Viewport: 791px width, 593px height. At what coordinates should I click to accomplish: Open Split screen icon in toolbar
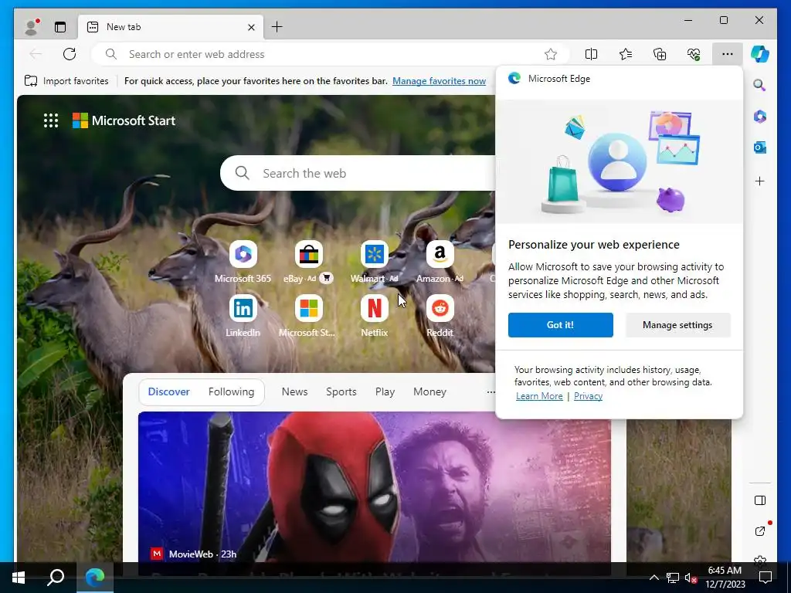tap(591, 54)
